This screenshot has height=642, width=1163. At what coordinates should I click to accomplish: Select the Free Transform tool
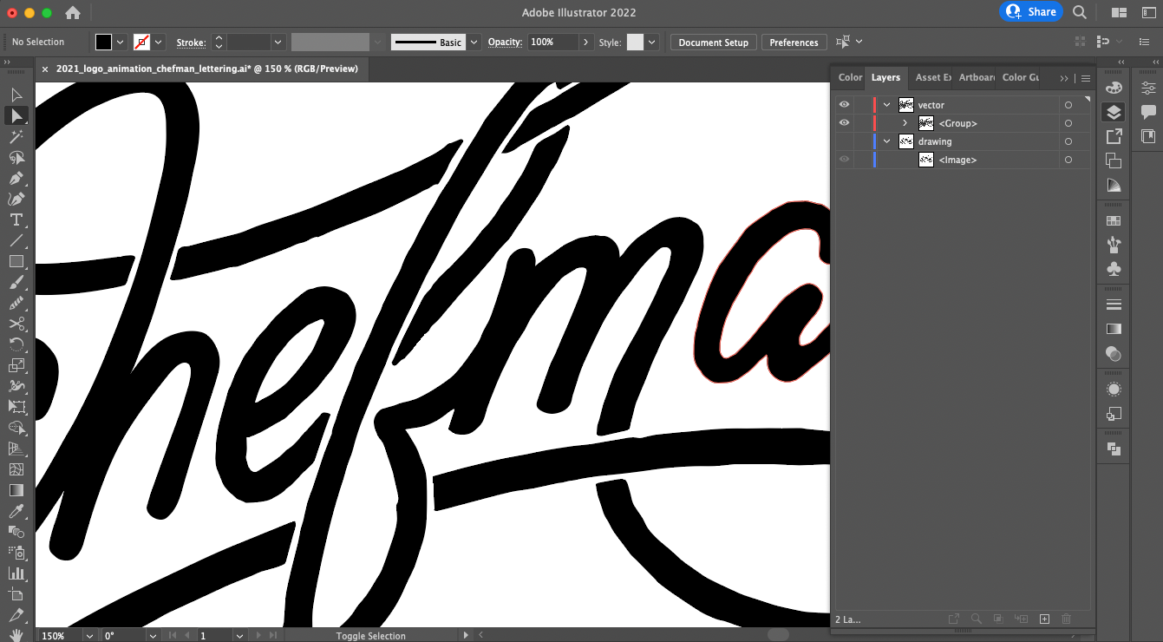tap(16, 407)
